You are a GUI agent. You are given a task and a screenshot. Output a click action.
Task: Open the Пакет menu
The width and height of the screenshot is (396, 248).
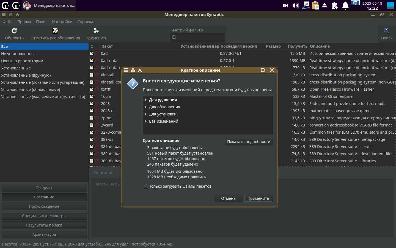click(x=41, y=22)
